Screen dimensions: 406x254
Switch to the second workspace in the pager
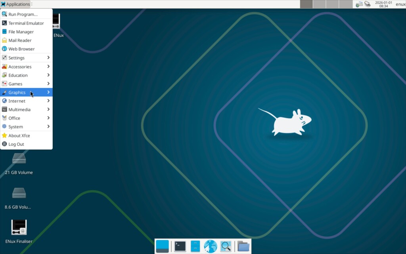point(320,4)
